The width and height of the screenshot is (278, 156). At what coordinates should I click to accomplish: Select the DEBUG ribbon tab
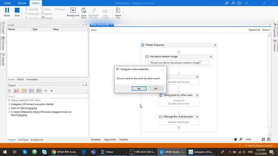point(36,3)
